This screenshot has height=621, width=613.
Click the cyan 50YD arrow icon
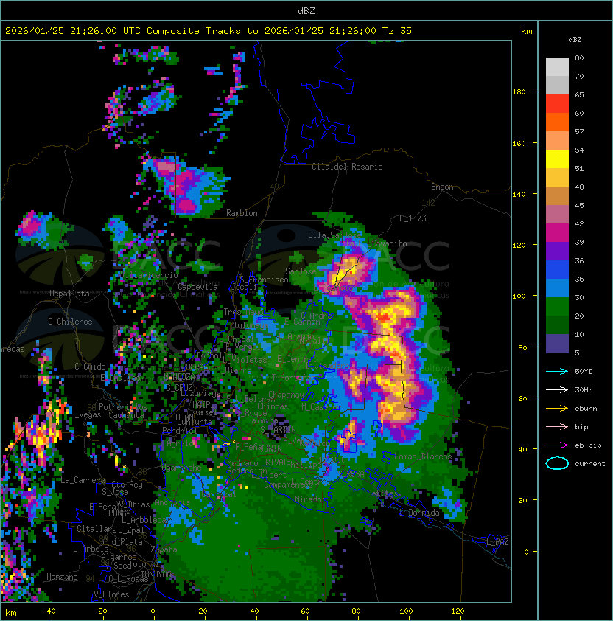pyautogui.click(x=557, y=371)
